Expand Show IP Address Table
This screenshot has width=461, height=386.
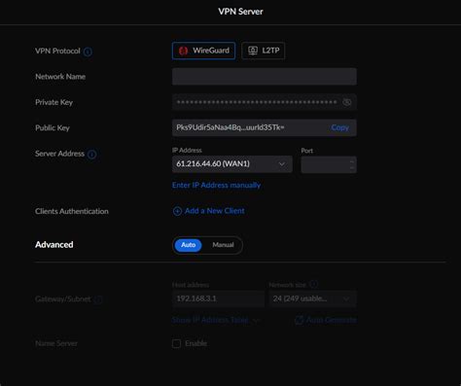216,320
